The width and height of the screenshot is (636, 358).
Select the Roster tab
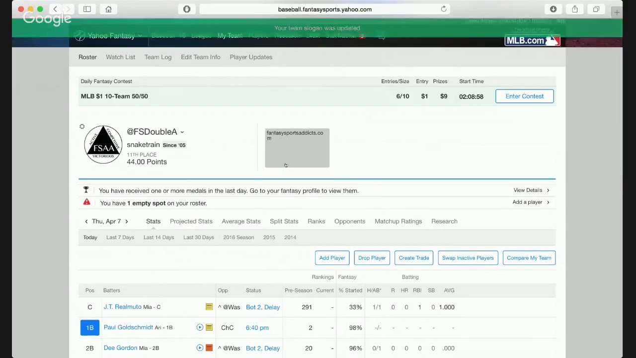pyautogui.click(x=87, y=57)
